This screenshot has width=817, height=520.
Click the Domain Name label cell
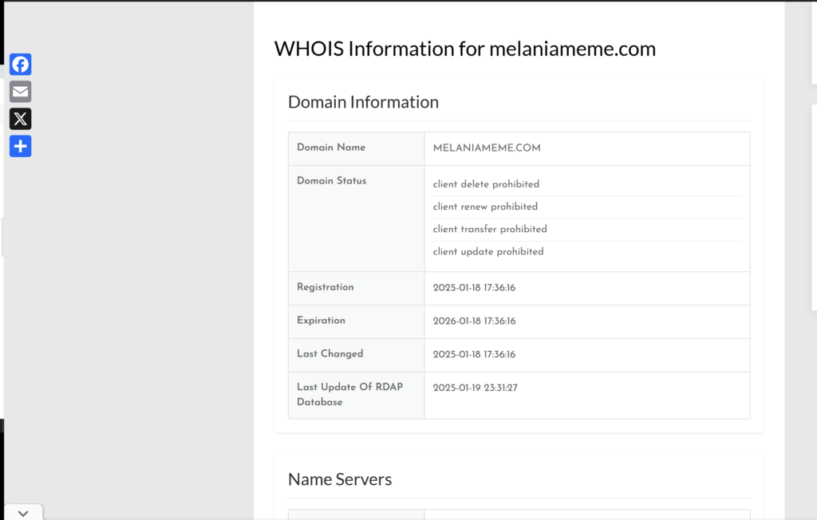357,149
